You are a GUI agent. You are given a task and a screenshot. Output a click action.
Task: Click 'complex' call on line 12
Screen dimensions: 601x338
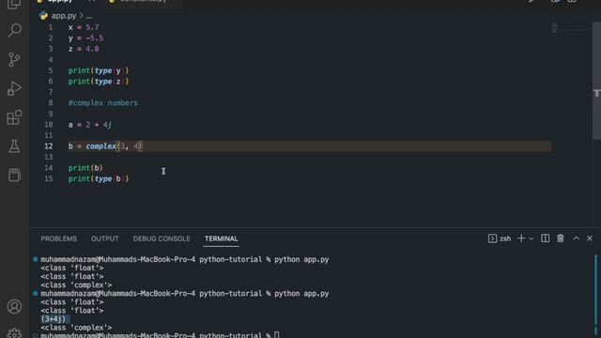point(100,146)
